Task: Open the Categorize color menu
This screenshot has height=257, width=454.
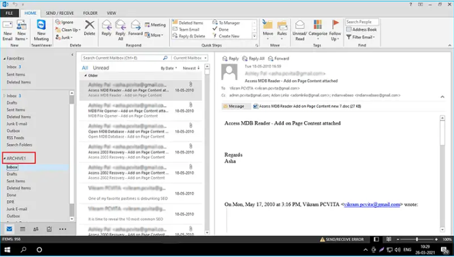Action: pyautogui.click(x=318, y=30)
